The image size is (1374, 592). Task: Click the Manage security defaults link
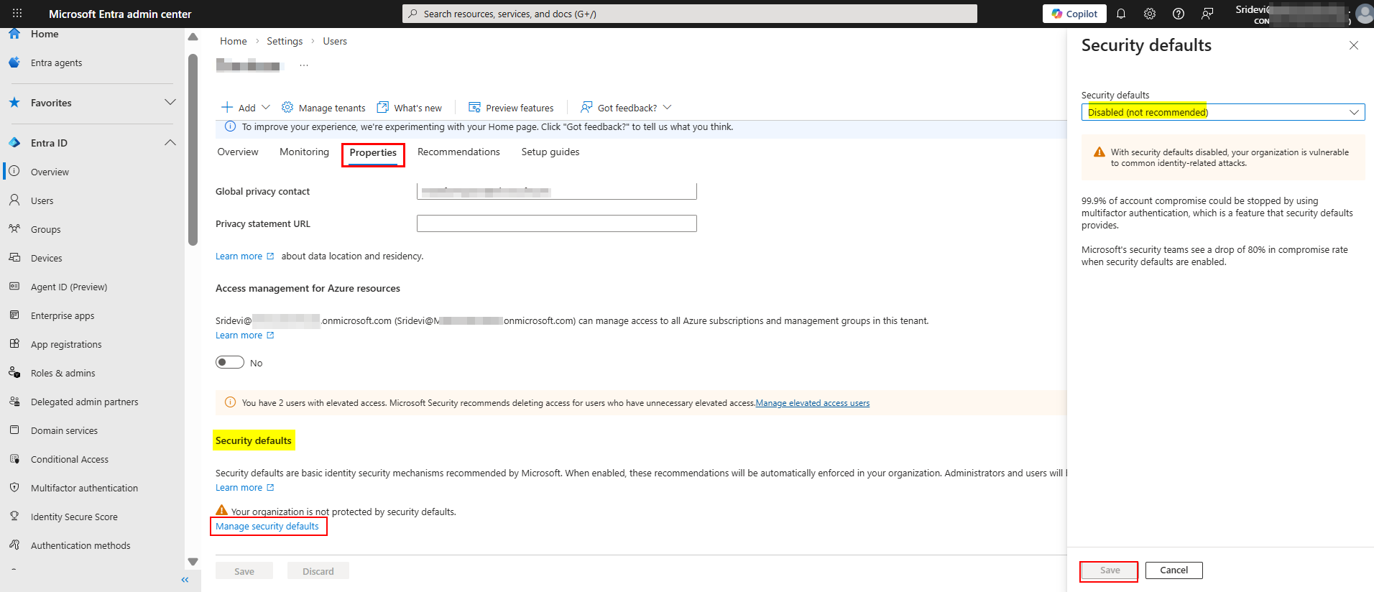(267, 527)
